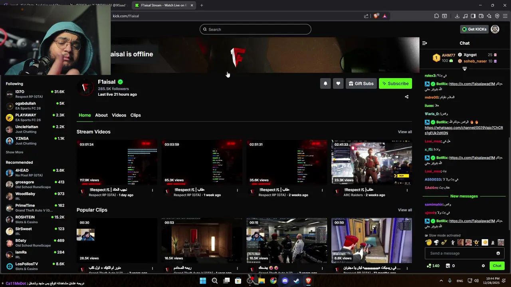The image size is (511, 287).
Task: Open Brave VPN shield icon
Action: tap(497, 16)
